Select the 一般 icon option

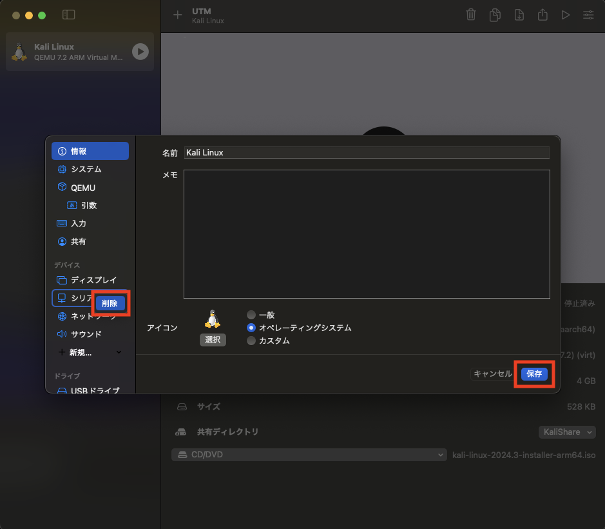[250, 315]
